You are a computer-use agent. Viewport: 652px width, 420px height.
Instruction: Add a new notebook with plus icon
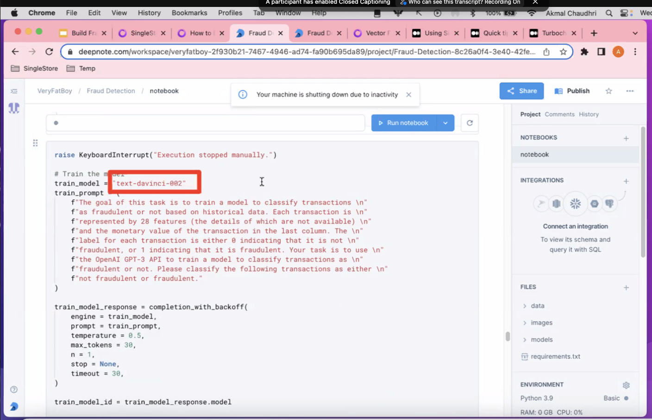coord(626,138)
